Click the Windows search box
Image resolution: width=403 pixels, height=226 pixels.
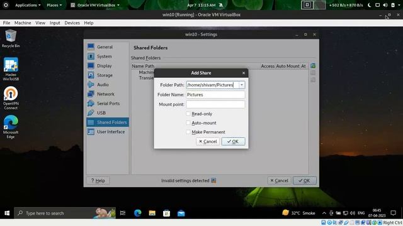tap(65, 213)
